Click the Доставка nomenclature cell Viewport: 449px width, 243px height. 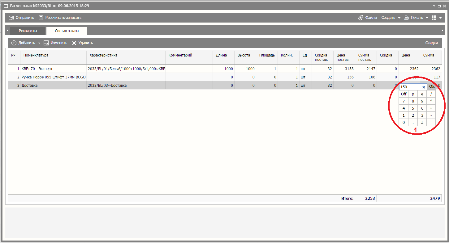point(53,86)
